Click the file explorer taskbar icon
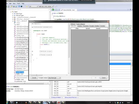 pyautogui.click(x=40, y=103)
